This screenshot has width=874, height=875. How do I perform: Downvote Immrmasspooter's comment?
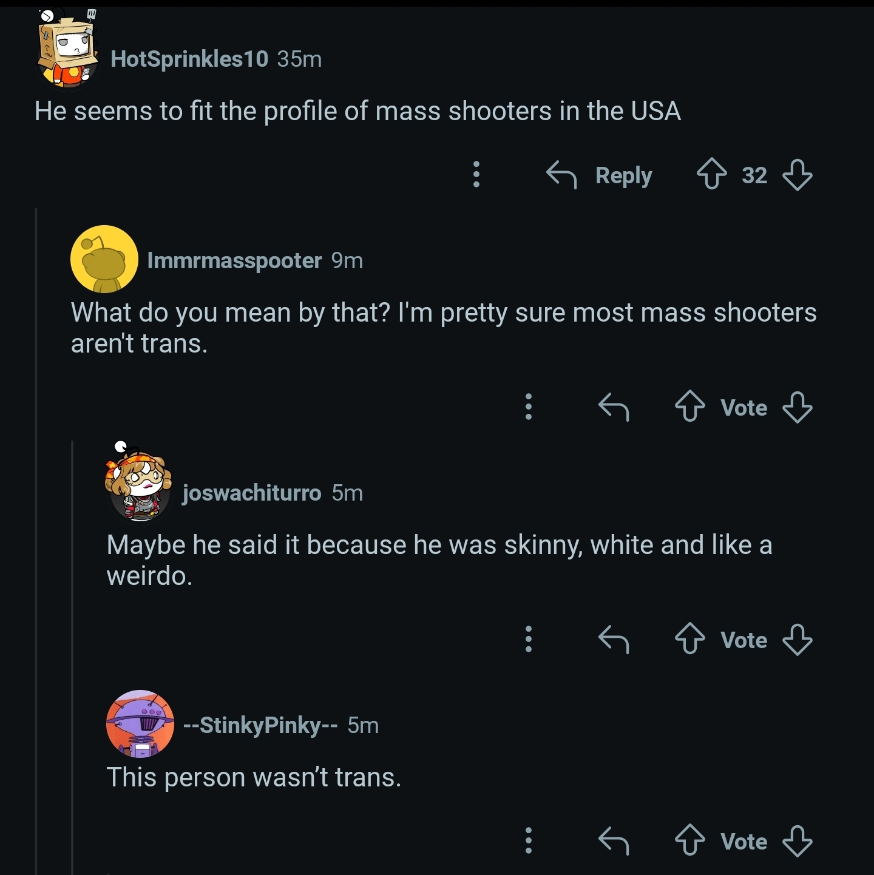[x=797, y=407]
